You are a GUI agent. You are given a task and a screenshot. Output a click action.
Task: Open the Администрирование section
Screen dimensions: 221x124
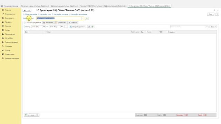(12, 58)
